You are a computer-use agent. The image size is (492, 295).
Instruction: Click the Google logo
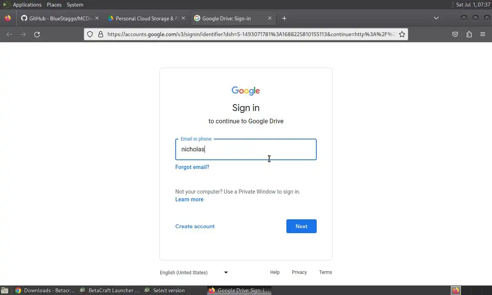(x=246, y=91)
